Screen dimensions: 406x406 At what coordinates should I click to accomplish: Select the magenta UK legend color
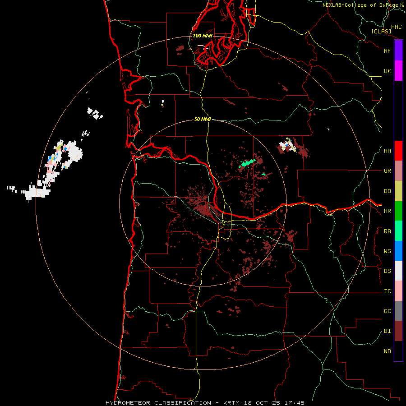[398, 71]
